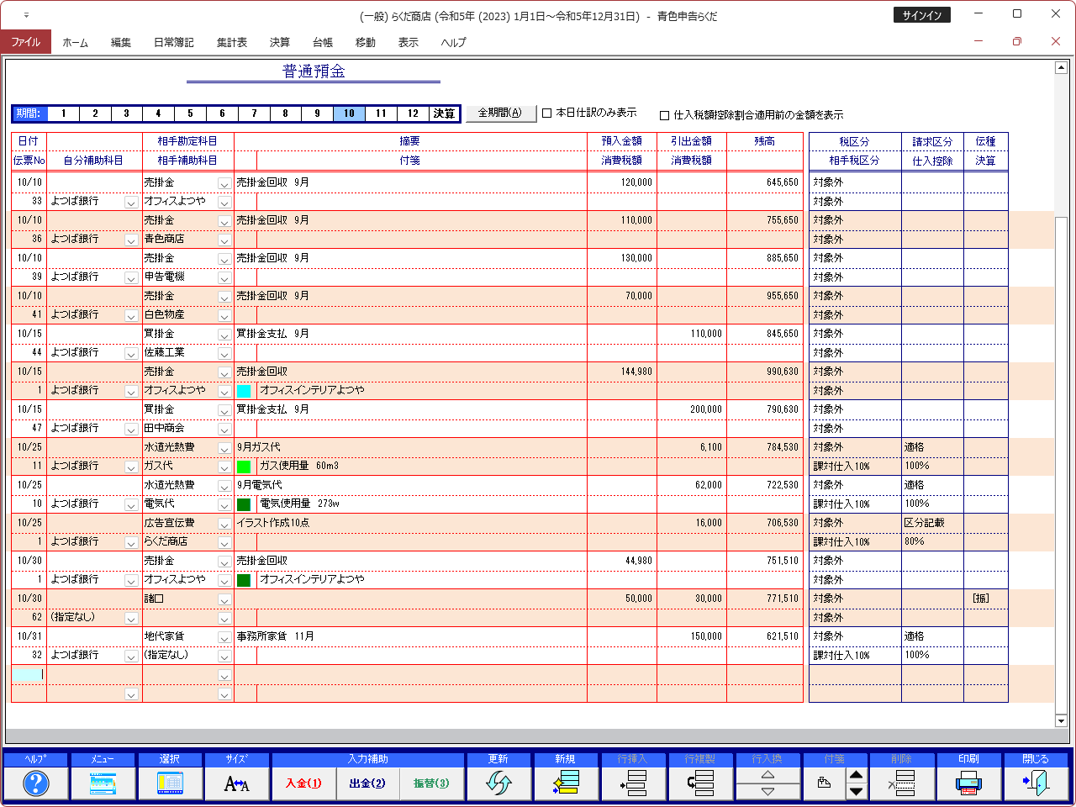The image size is (1076, 807).
Task: Click the date field of empty new row
Action: [x=29, y=674]
